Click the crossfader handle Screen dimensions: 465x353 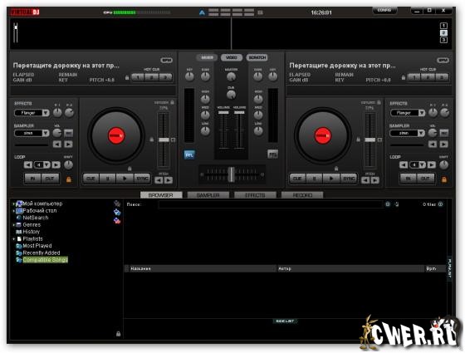pyautogui.click(x=231, y=174)
